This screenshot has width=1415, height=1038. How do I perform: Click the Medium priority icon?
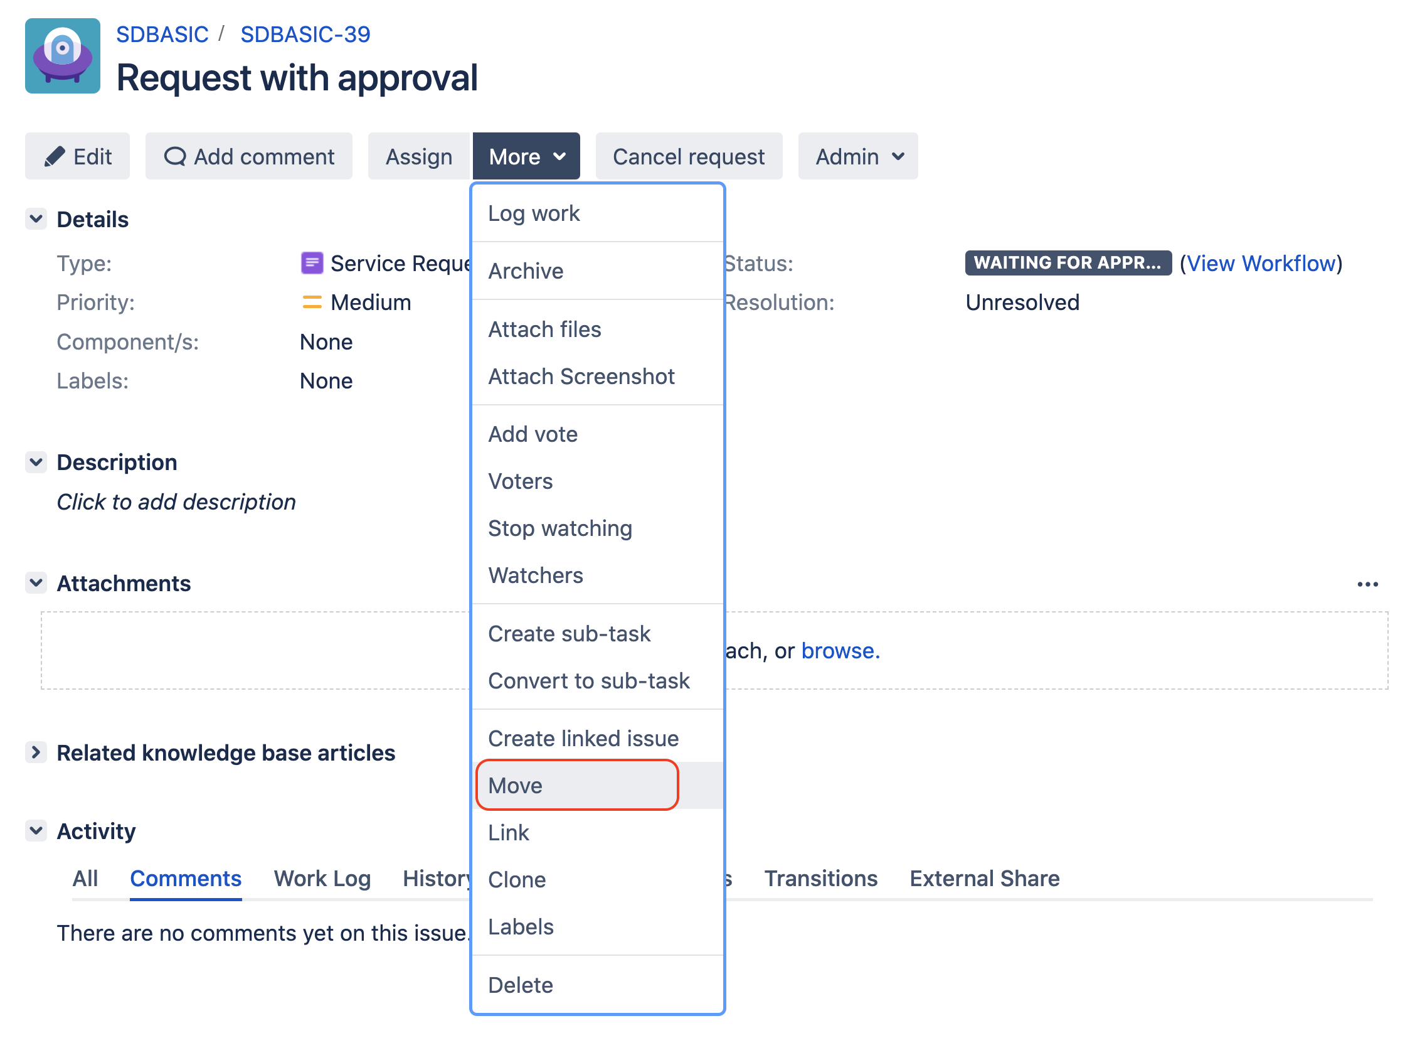[312, 302]
